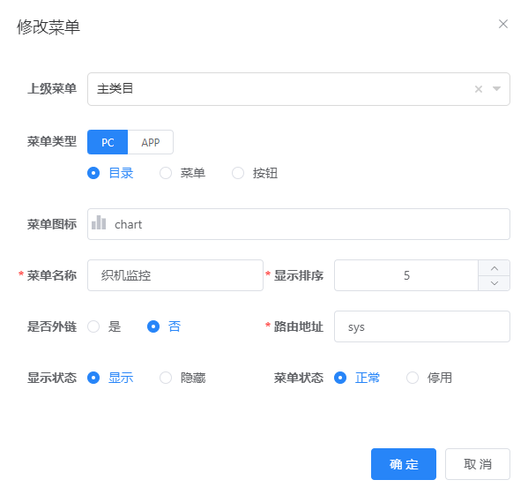Image resolution: width=528 pixels, height=495 pixels.
Task: Select the 目录 radio option
Action: (x=110, y=173)
